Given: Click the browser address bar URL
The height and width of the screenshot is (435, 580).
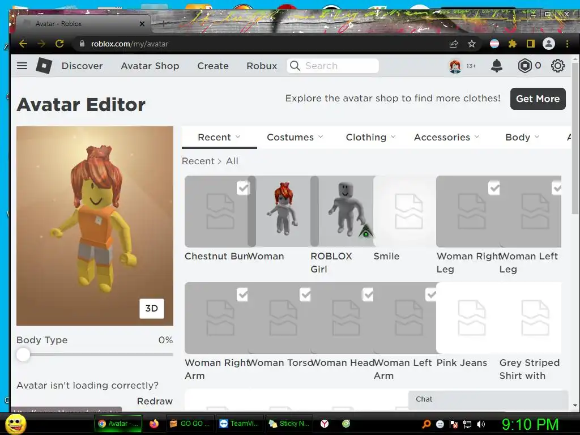Looking at the screenshot, I should pos(130,44).
